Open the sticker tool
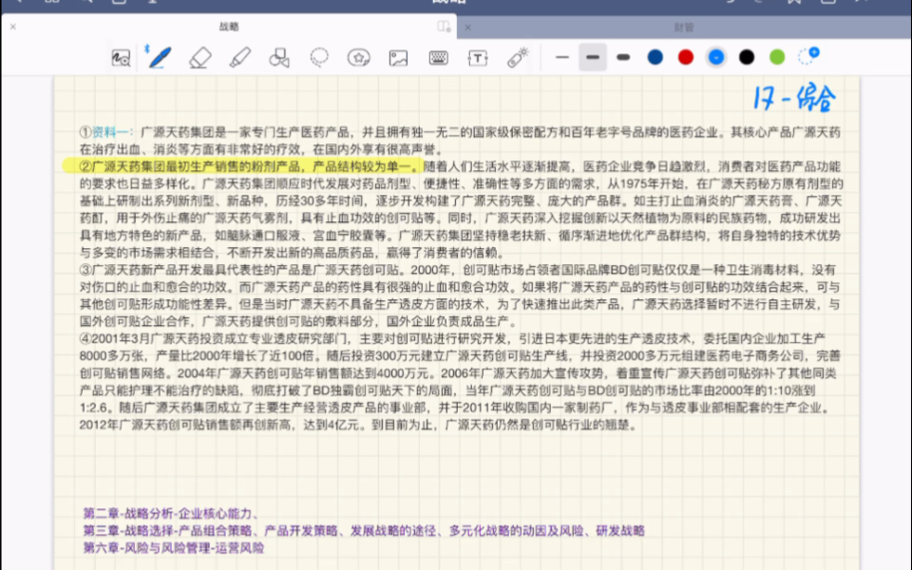912x570 pixels. (x=359, y=58)
